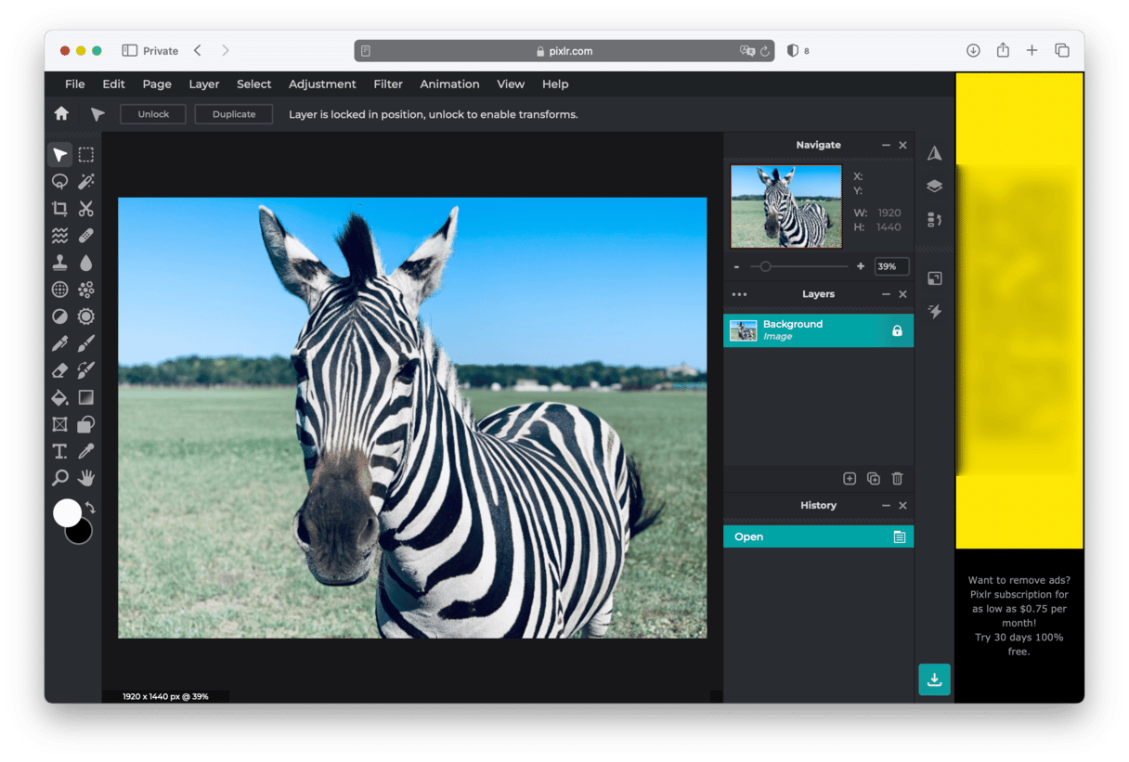The width and height of the screenshot is (1129, 762).
Task: Minimize the Navigate panel
Action: (x=886, y=145)
